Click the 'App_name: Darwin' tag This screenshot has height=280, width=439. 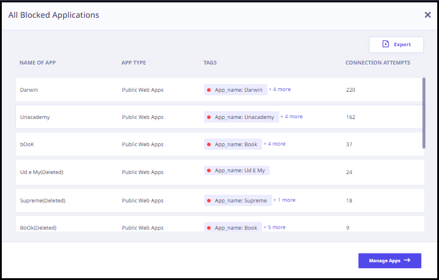(x=235, y=90)
